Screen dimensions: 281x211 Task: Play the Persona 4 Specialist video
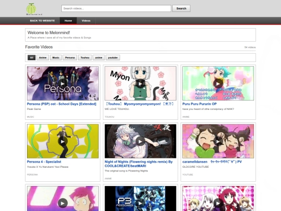[62, 141]
